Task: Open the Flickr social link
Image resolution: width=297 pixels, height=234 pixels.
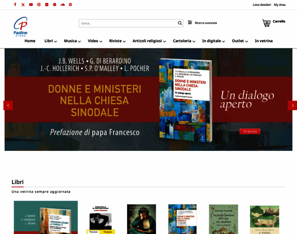Action: (x=47, y=5)
